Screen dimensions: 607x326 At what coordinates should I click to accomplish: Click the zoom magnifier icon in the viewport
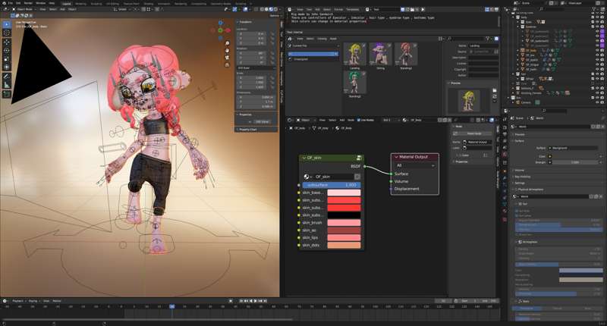(227, 42)
